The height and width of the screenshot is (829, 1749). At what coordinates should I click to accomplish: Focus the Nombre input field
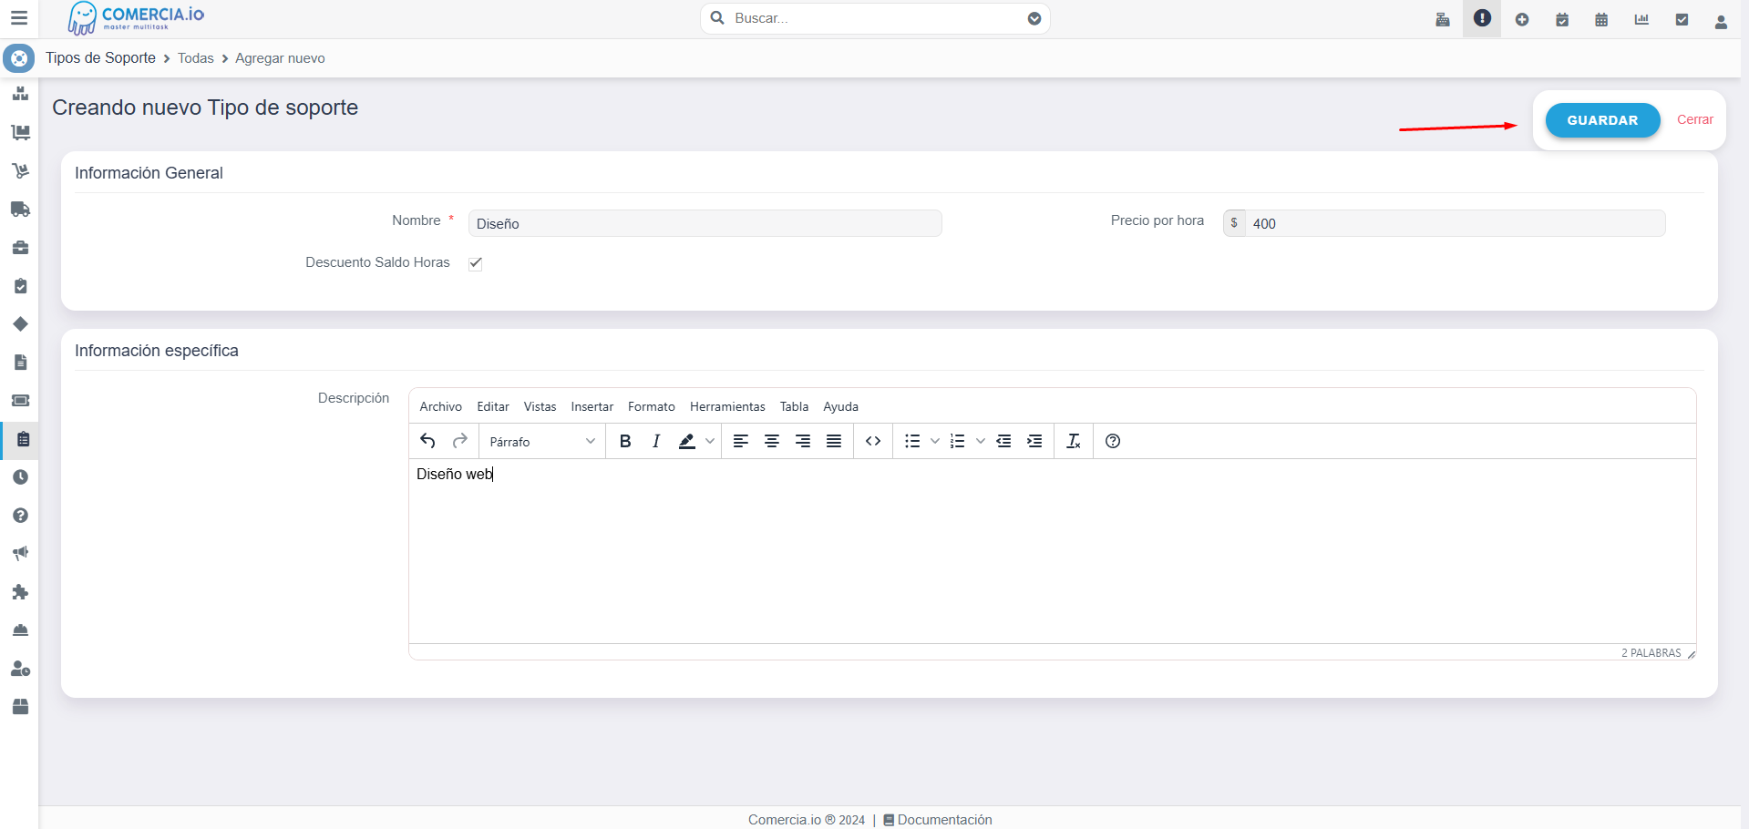(x=705, y=223)
